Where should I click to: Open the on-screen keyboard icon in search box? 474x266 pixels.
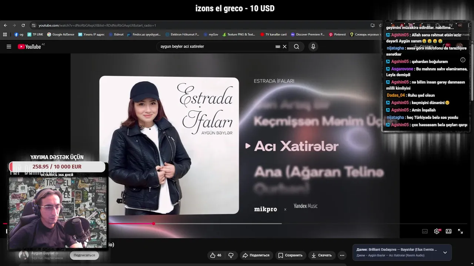tap(278, 47)
